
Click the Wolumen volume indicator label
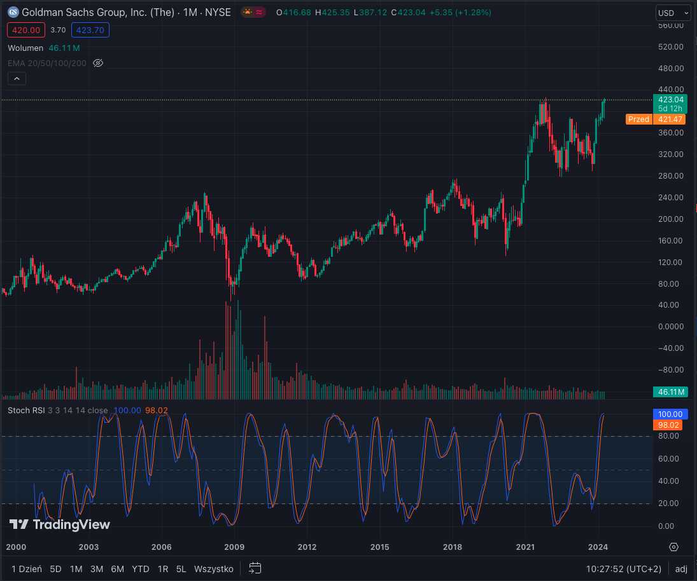coord(25,48)
